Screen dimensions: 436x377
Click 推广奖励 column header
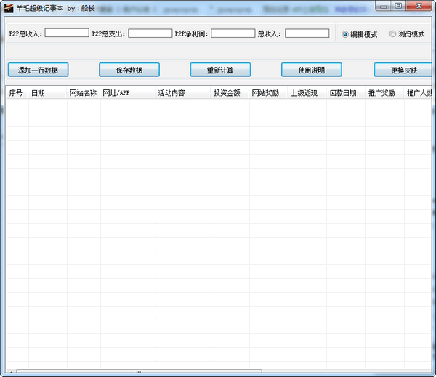click(384, 93)
